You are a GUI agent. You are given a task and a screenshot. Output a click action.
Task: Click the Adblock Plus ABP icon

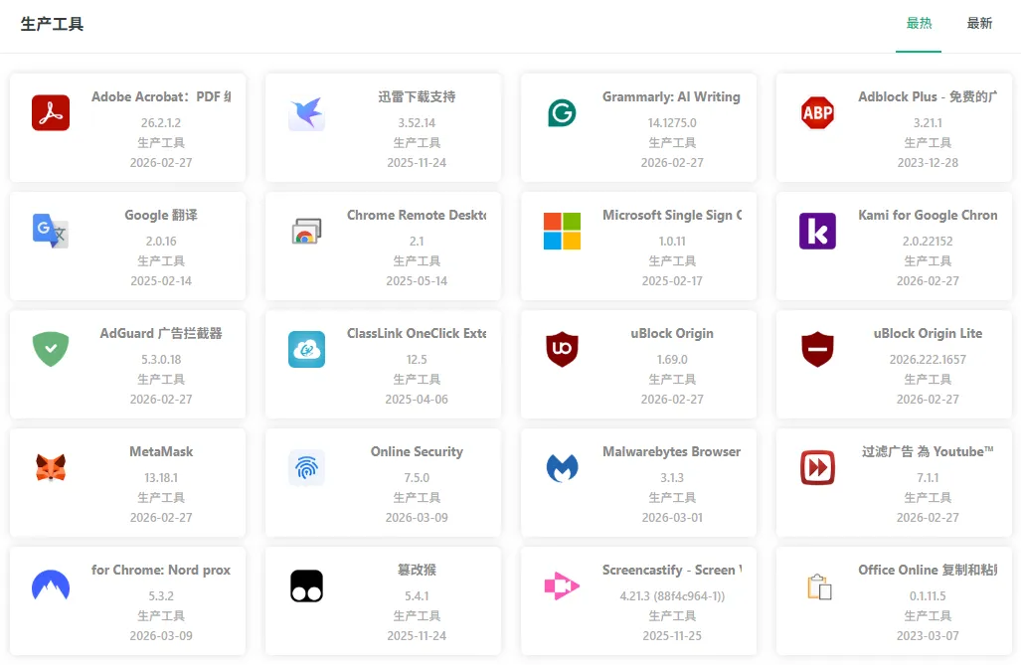pyautogui.click(x=818, y=112)
